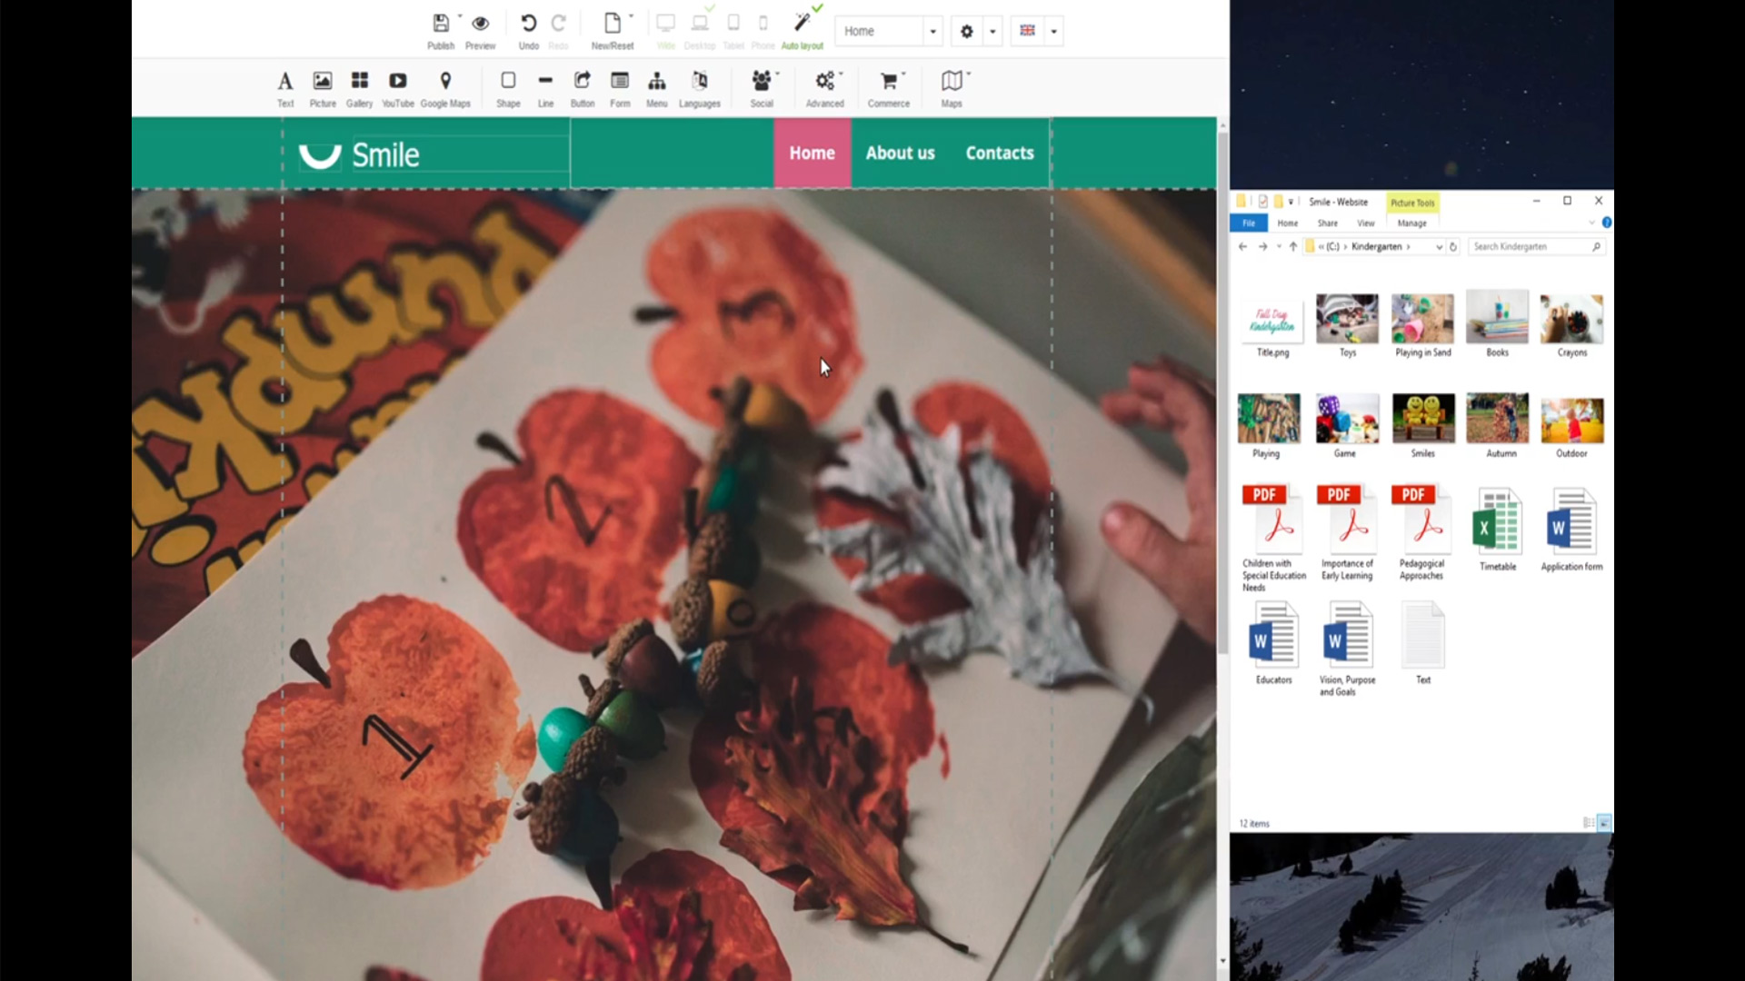Switch to Phone layout mode

pyautogui.click(x=763, y=24)
